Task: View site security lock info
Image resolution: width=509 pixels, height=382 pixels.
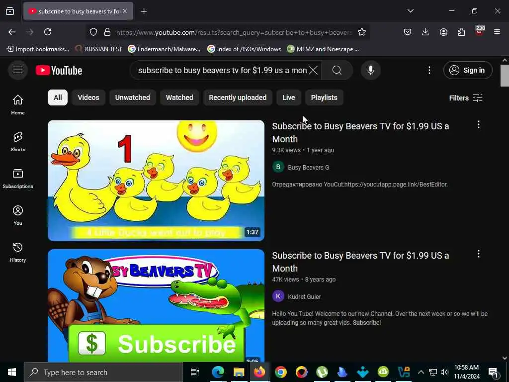Action: tap(107, 32)
